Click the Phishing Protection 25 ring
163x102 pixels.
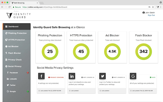coord(50,52)
